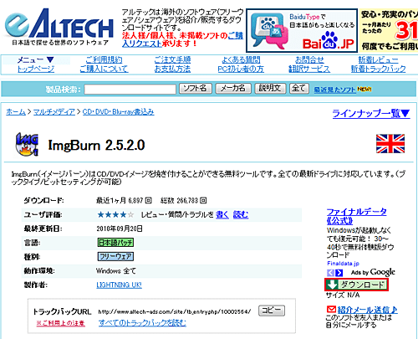Screen dimensions: 418x339
Task: Open お支払方法 link
Action: pos(172,69)
